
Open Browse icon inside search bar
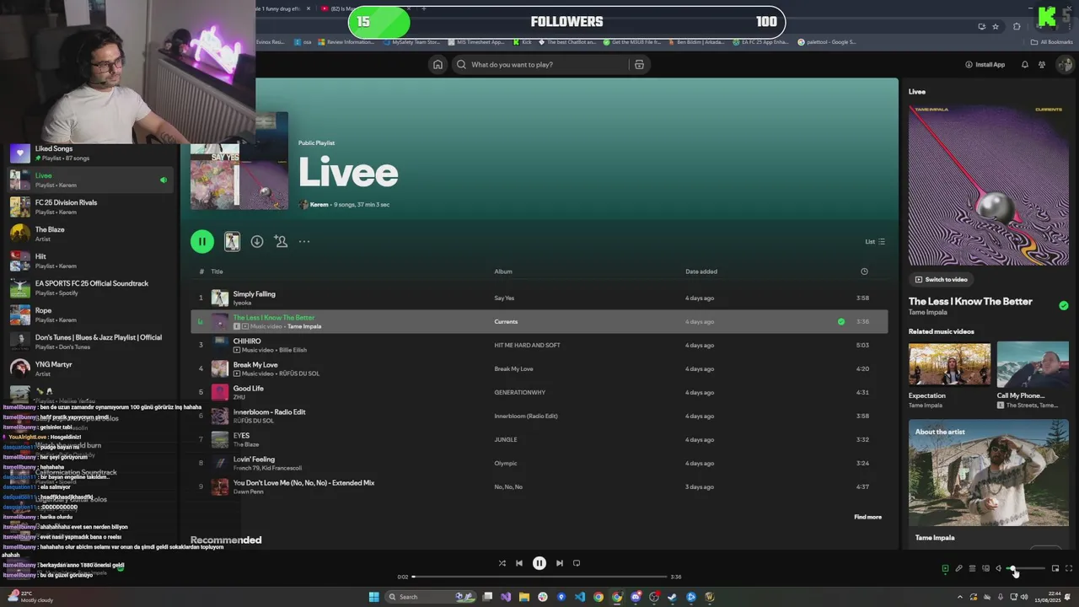[639, 64]
